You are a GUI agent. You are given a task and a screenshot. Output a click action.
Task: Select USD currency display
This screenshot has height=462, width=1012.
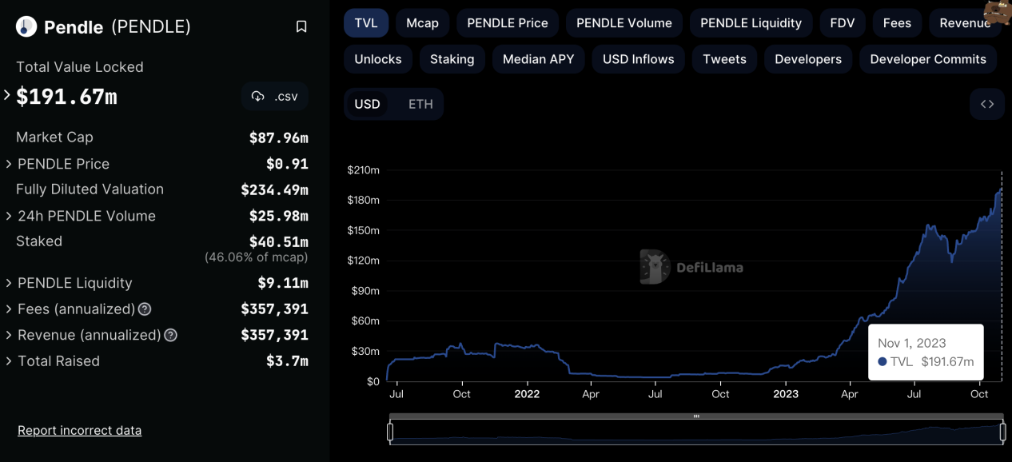tap(368, 104)
